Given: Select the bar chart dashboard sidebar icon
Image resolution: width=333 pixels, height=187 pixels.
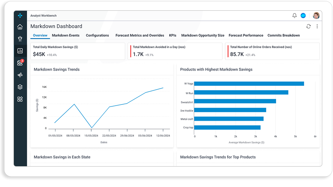Looking at the screenshot, I should pos(20,51).
